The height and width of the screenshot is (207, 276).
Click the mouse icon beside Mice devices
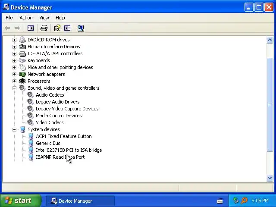coord(22,67)
